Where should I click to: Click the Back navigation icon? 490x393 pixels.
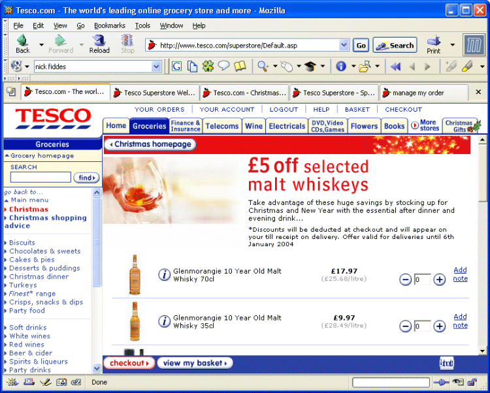coord(22,40)
